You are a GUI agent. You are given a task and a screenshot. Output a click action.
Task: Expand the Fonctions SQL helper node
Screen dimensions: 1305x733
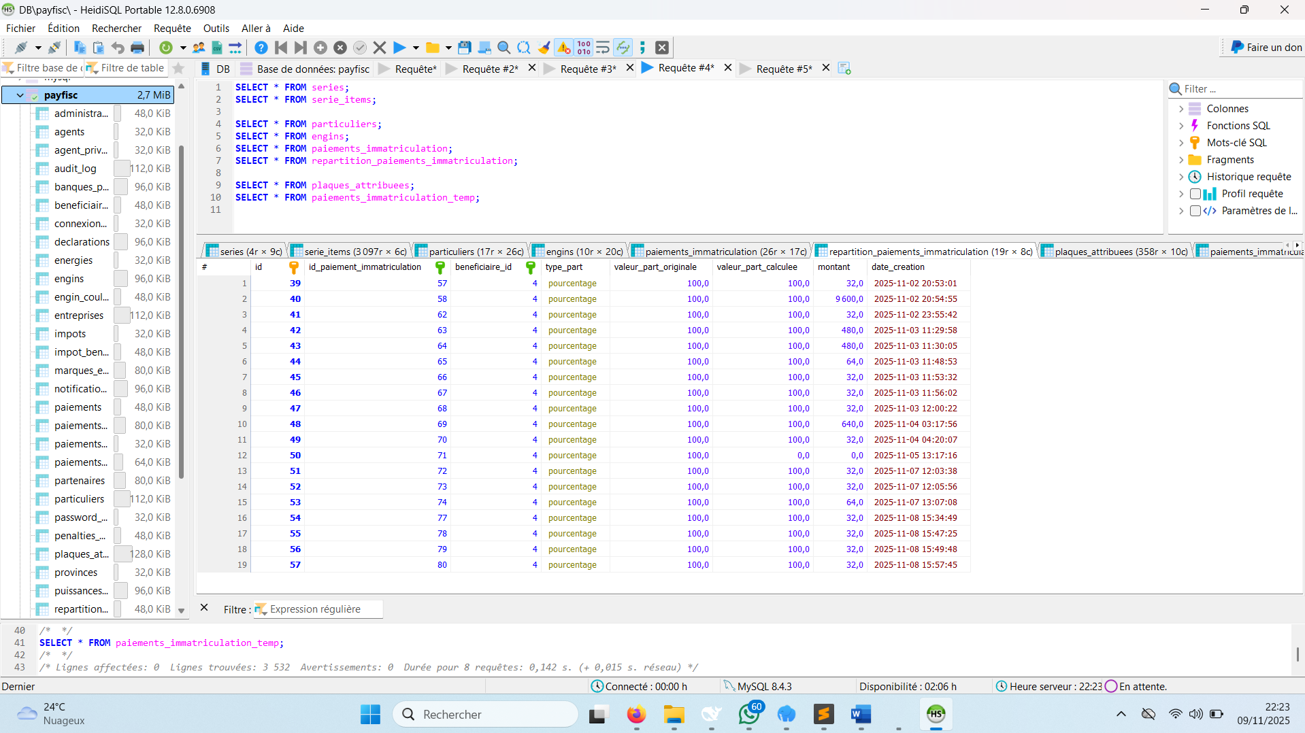click(1181, 126)
